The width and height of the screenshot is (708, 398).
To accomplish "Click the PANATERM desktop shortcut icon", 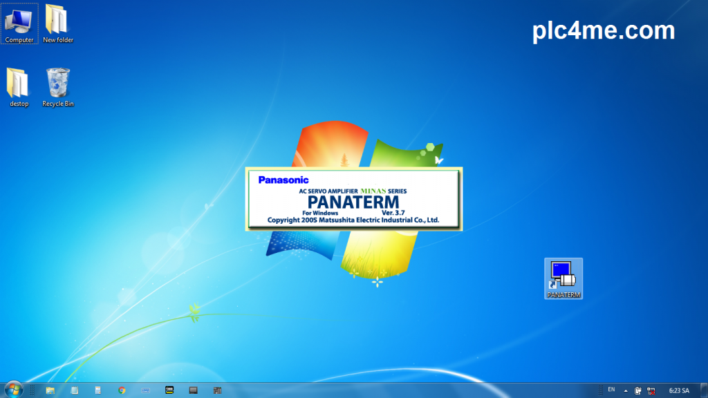I will coord(563,276).
